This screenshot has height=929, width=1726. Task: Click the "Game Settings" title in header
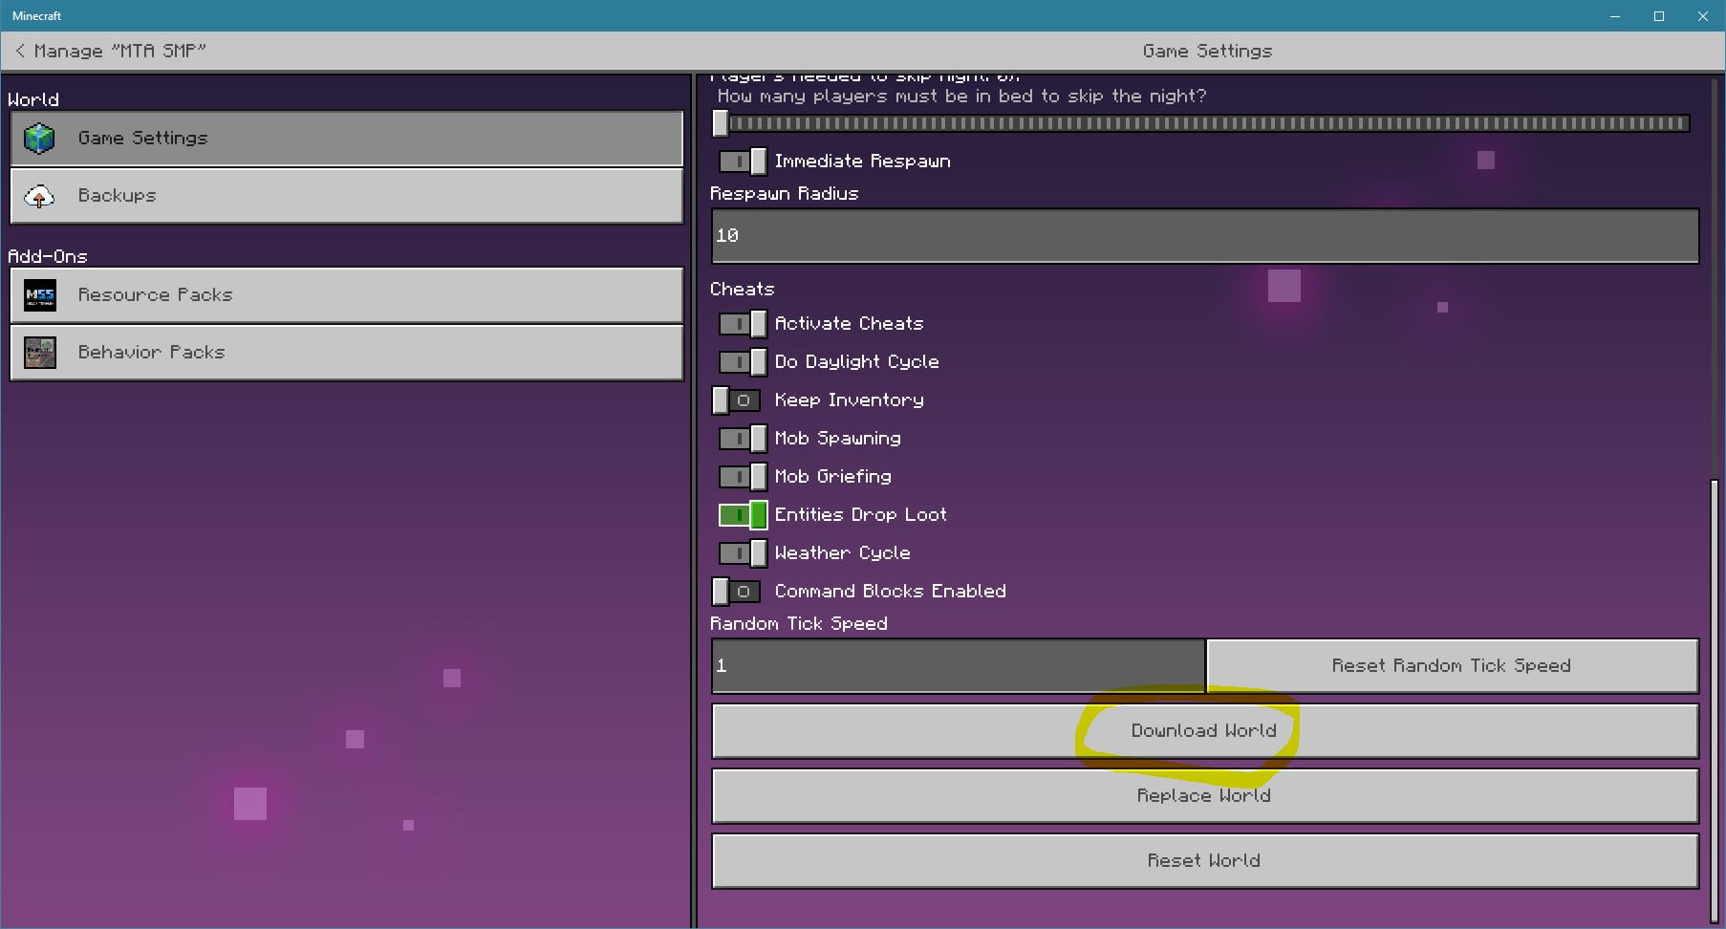coord(1208,51)
